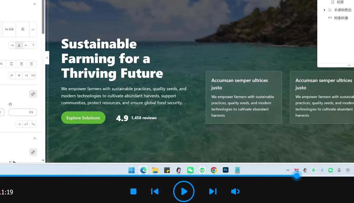Click the video progress slider knob
The image size is (354, 203).
[x=296, y=176]
